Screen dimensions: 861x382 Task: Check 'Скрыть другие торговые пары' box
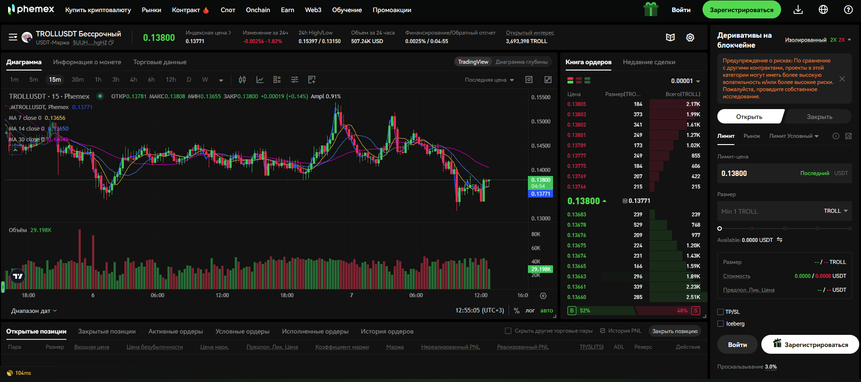click(x=508, y=331)
